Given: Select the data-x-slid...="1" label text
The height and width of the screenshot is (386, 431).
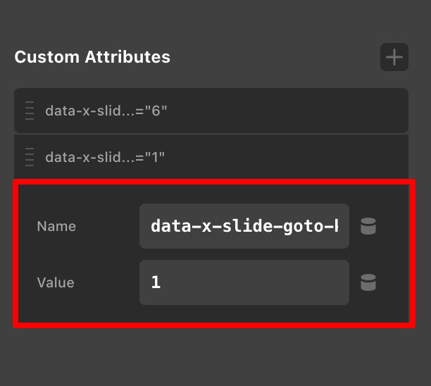Looking at the screenshot, I should tap(105, 156).
